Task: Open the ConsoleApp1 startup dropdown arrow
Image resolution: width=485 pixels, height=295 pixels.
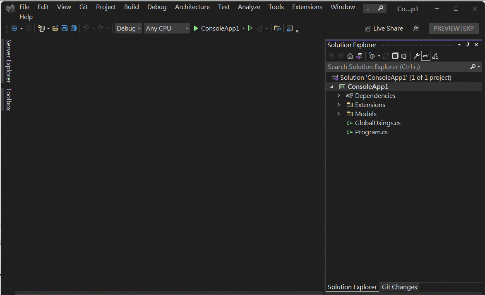Action: tap(243, 29)
